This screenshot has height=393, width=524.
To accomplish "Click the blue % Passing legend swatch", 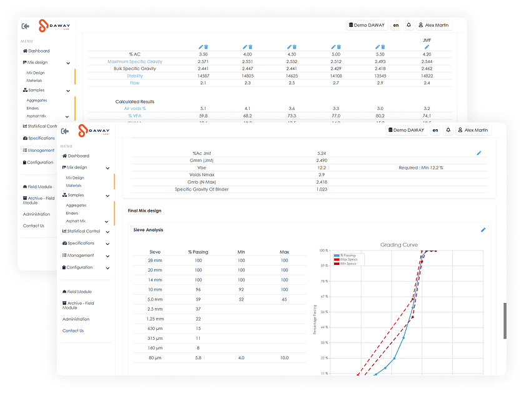I will pyautogui.click(x=337, y=256).
